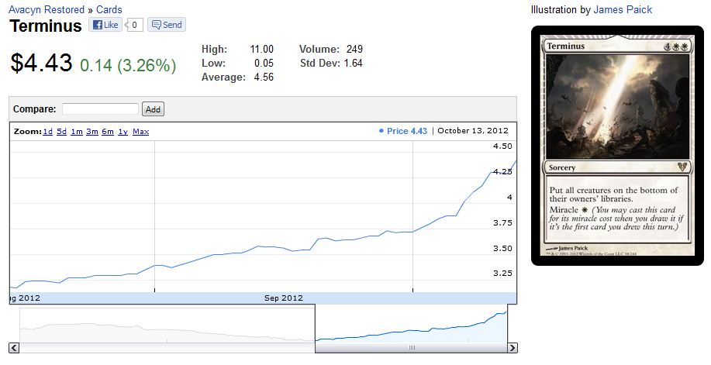Set chart zoom to 1m
Image resolution: width=711 pixels, height=365 pixels.
77,132
